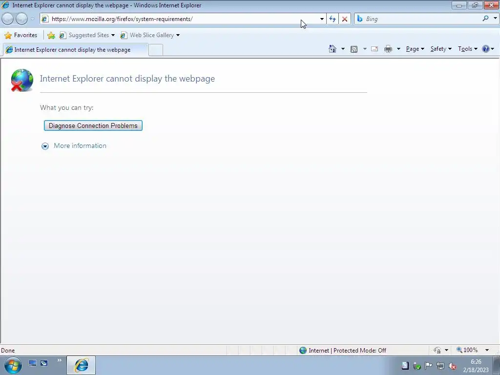Expand the address bar autocomplete dropdown

point(322,19)
